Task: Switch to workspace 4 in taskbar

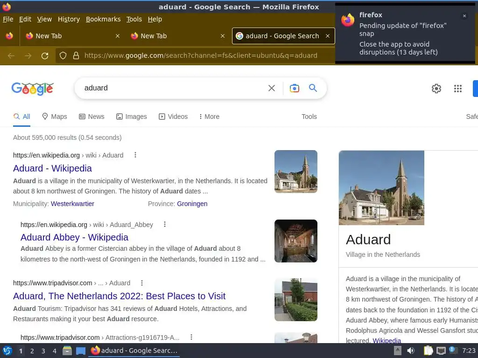Action: click(55, 351)
